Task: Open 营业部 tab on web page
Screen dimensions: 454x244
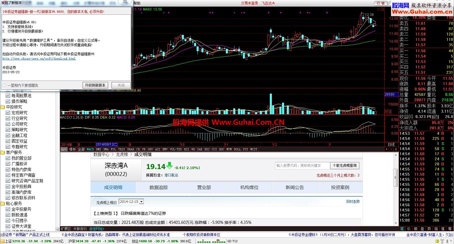Action: pos(204,188)
